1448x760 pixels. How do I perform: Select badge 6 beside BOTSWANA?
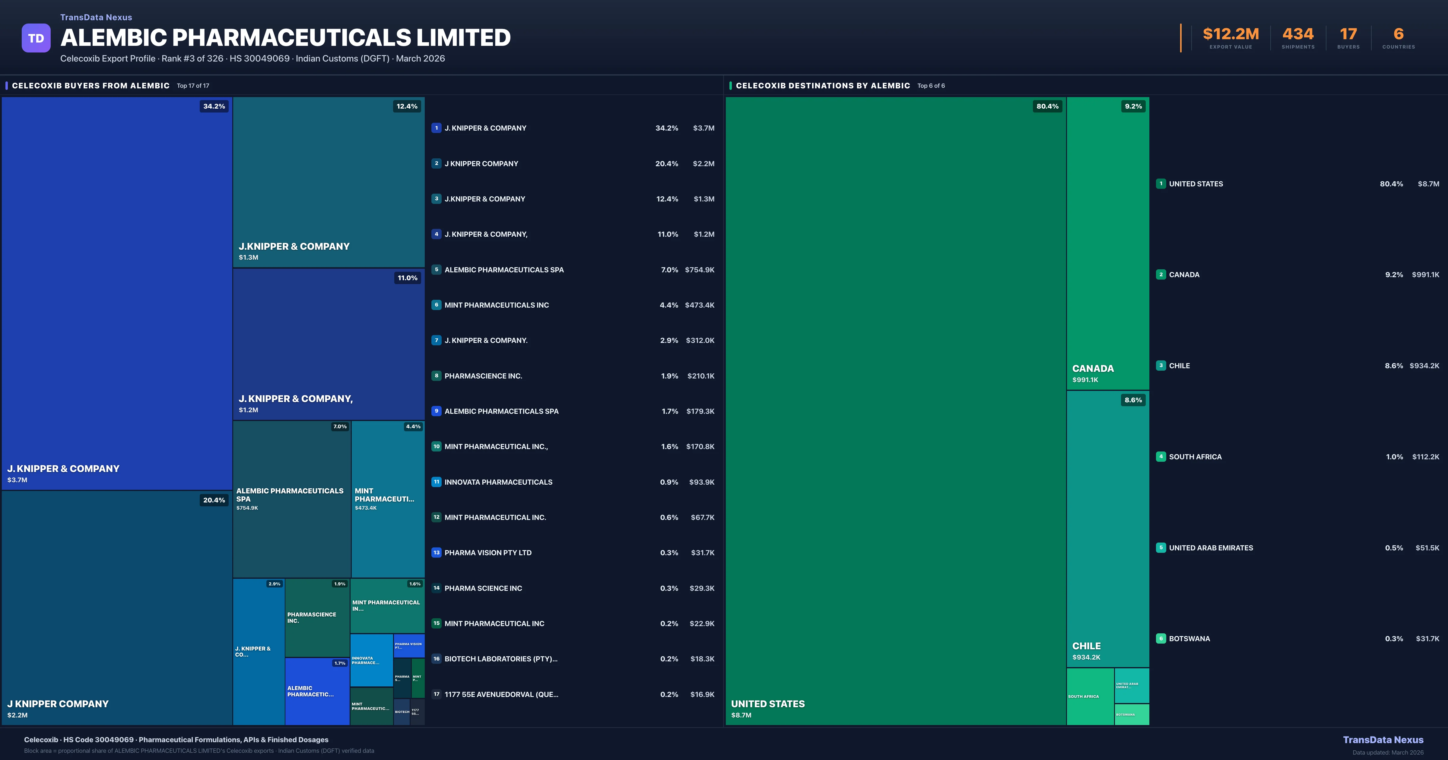[1161, 638]
